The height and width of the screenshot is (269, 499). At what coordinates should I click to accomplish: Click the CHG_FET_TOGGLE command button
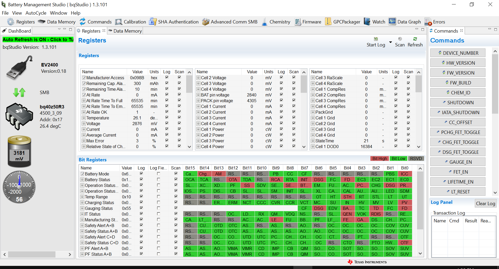(x=458, y=142)
